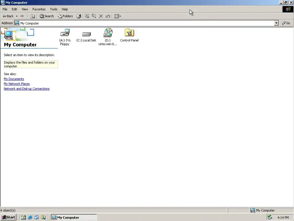Open the Tools menu
This screenshot has height=221, width=294.
click(x=54, y=9)
